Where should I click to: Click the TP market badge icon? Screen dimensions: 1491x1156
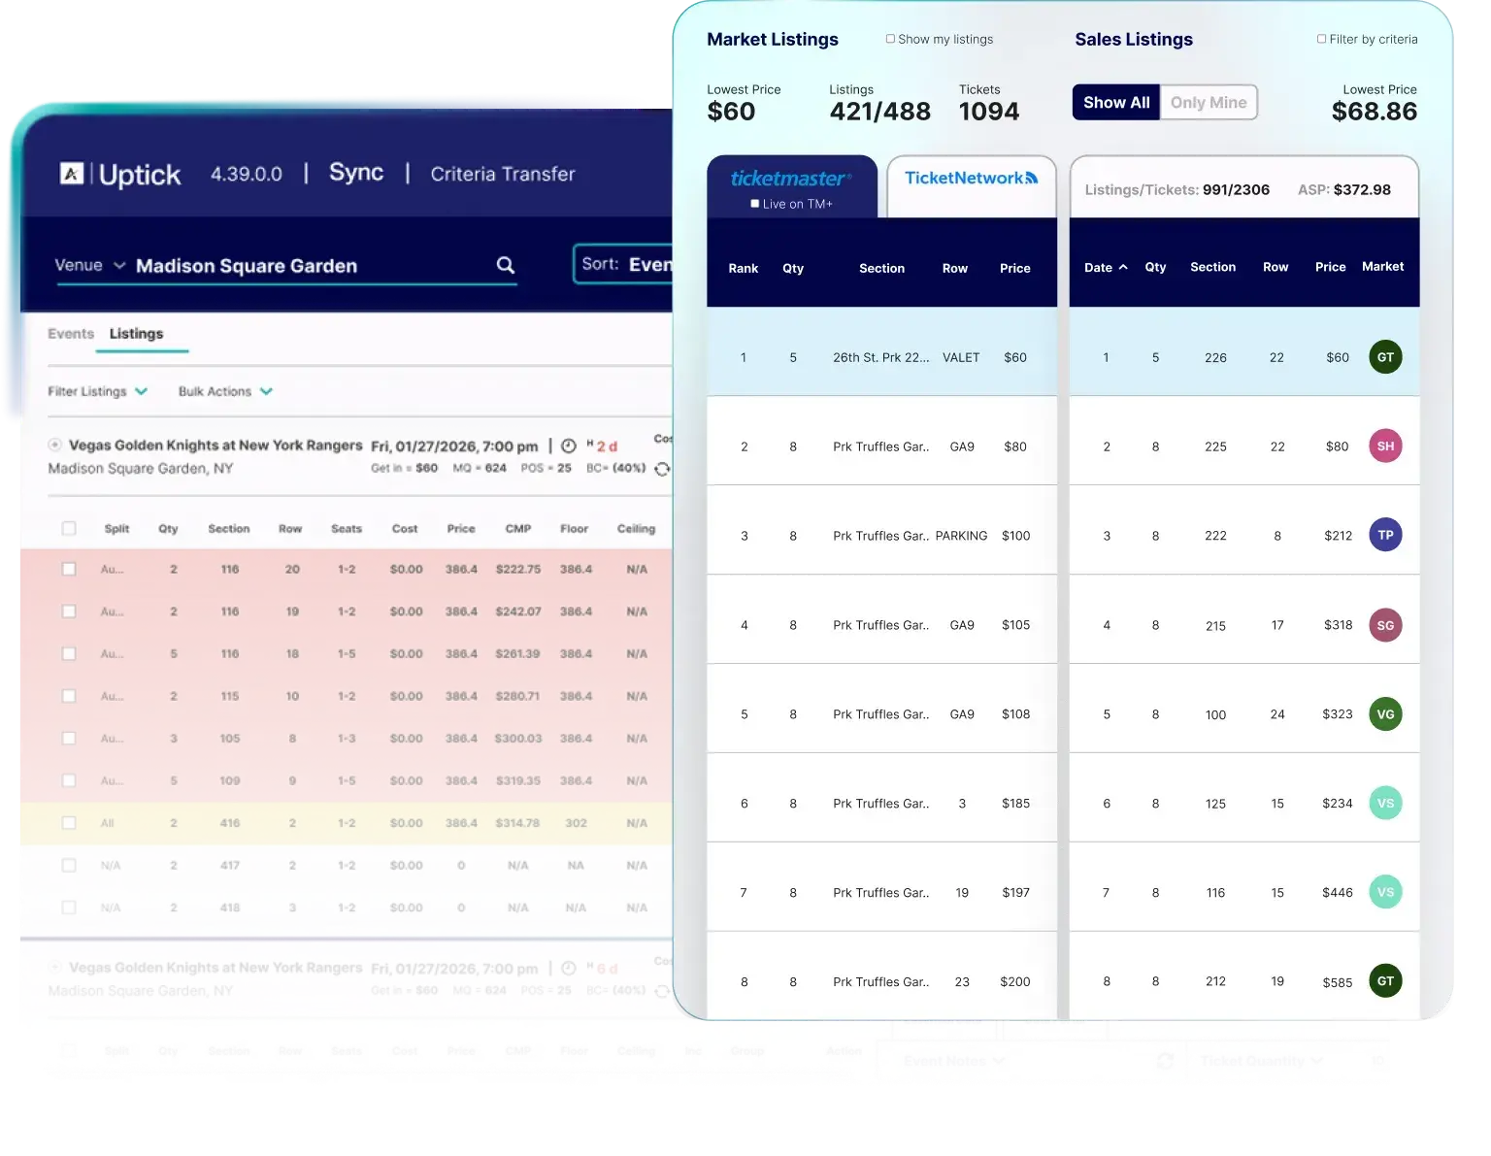[1384, 535]
